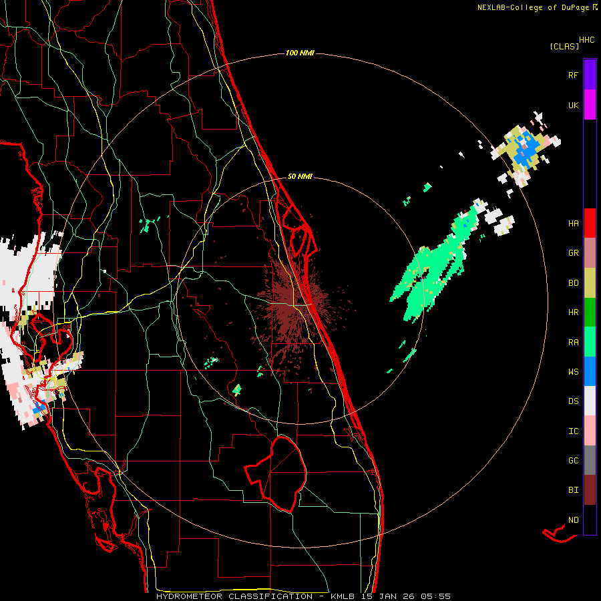Click the red outlined lake in south Florida
Image resolution: width=601 pixels, height=601 pixels.
click(x=276, y=474)
